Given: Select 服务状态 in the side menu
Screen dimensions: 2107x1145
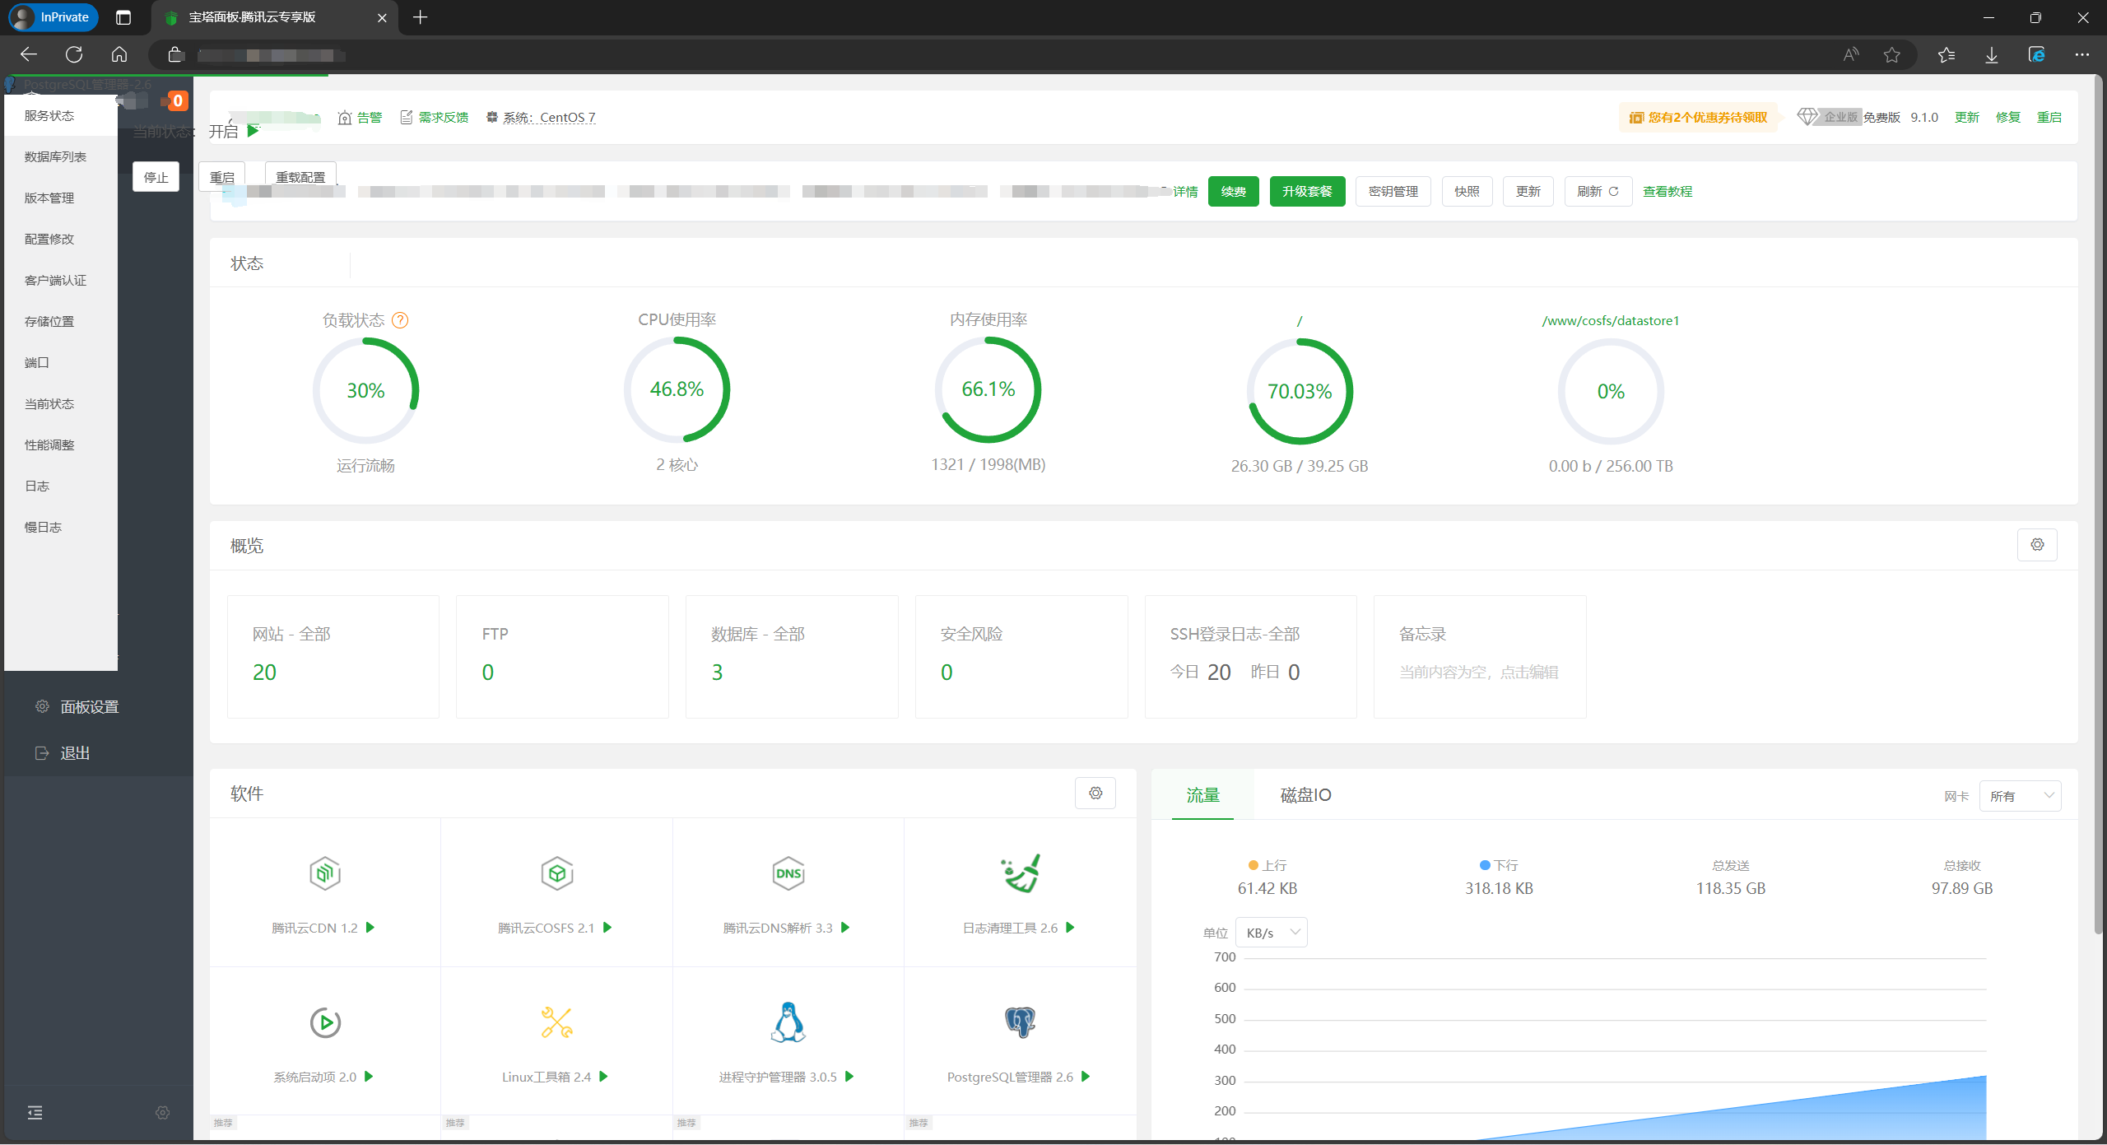Looking at the screenshot, I should click(x=61, y=115).
